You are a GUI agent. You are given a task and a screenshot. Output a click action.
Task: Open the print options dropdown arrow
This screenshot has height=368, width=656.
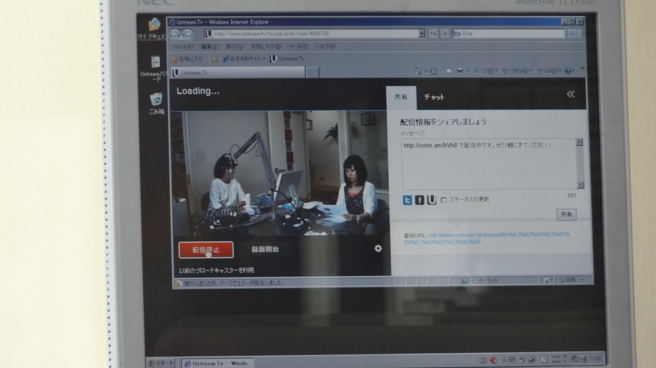(x=467, y=71)
